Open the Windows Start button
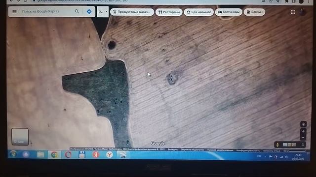Screen dimensions: 316x177 13,154
